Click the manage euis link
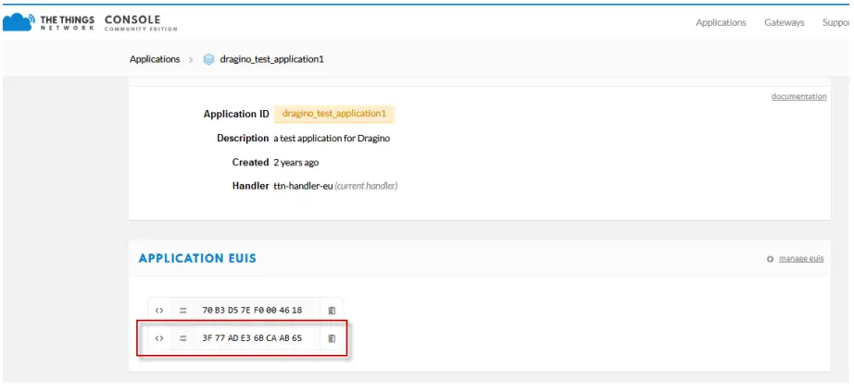The width and height of the screenshot is (854, 391). pyautogui.click(x=801, y=258)
